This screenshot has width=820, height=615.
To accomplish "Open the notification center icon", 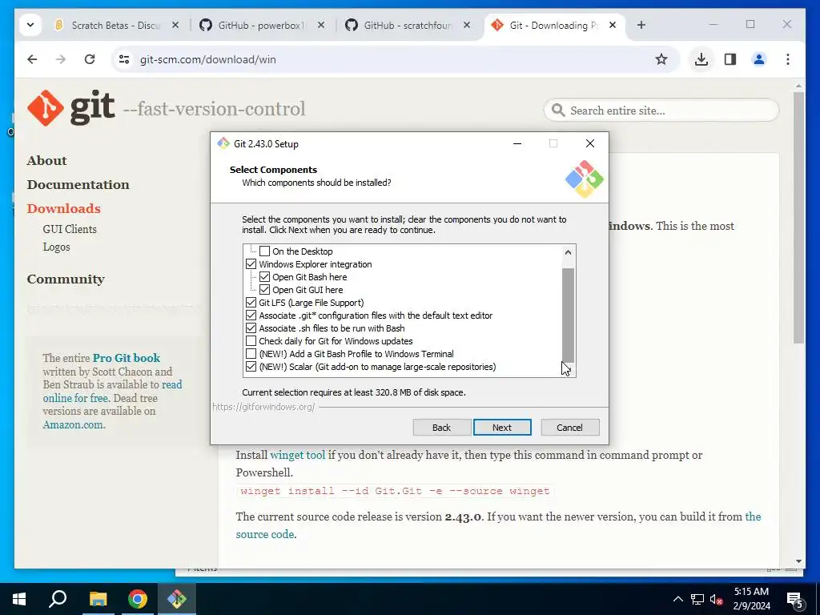I will click(x=795, y=600).
